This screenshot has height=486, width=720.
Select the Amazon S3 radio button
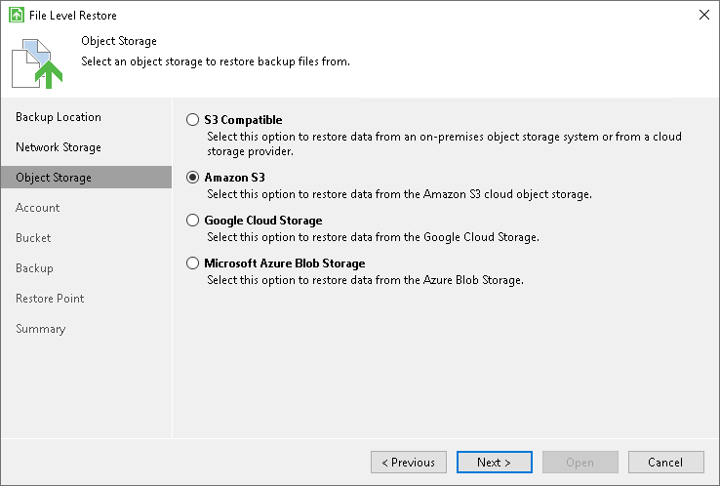point(192,178)
